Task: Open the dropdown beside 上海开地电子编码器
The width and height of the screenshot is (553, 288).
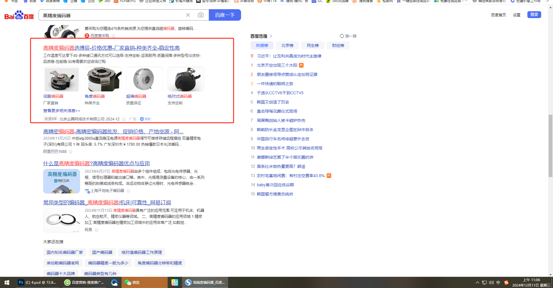Action: point(128,191)
